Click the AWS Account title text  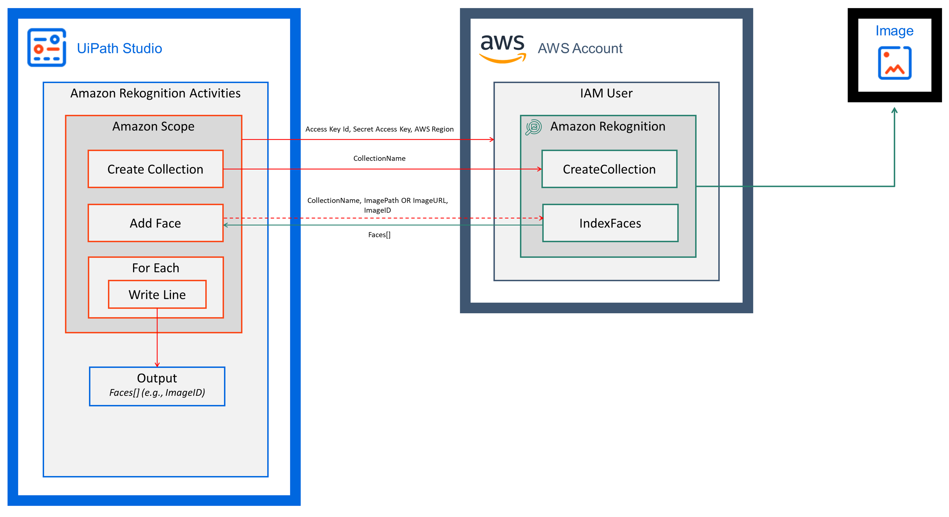(x=580, y=48)
